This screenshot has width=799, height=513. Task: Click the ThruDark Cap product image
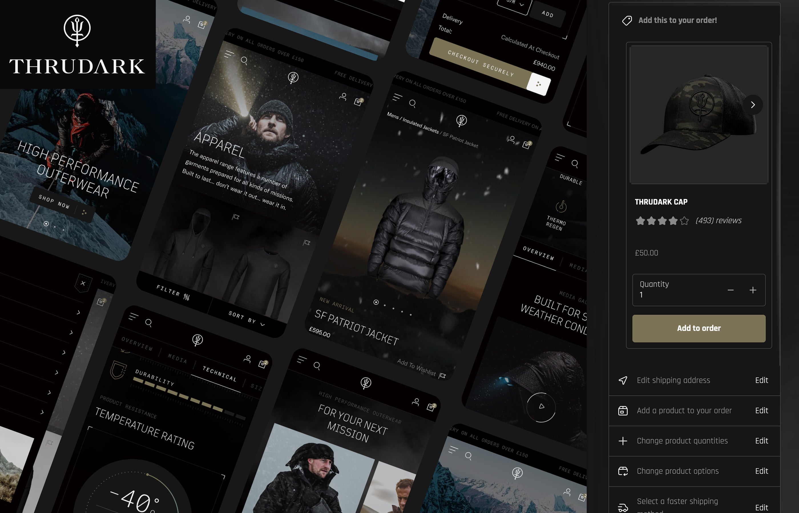(694, 115)
